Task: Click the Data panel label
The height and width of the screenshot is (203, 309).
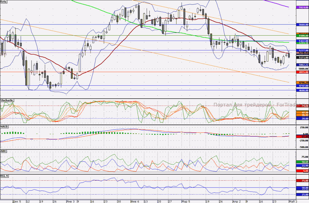Action: pyautogui.click(x=4, y=2)
